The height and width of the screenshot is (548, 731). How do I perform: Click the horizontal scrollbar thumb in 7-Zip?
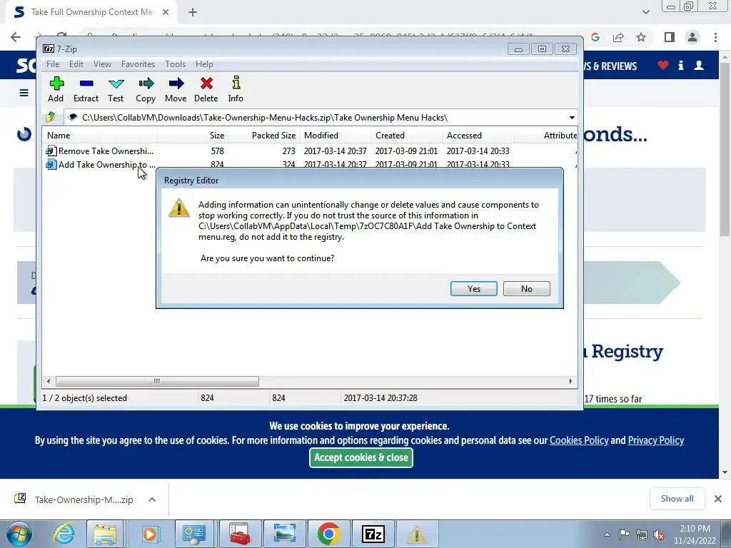tap(157, 381)
